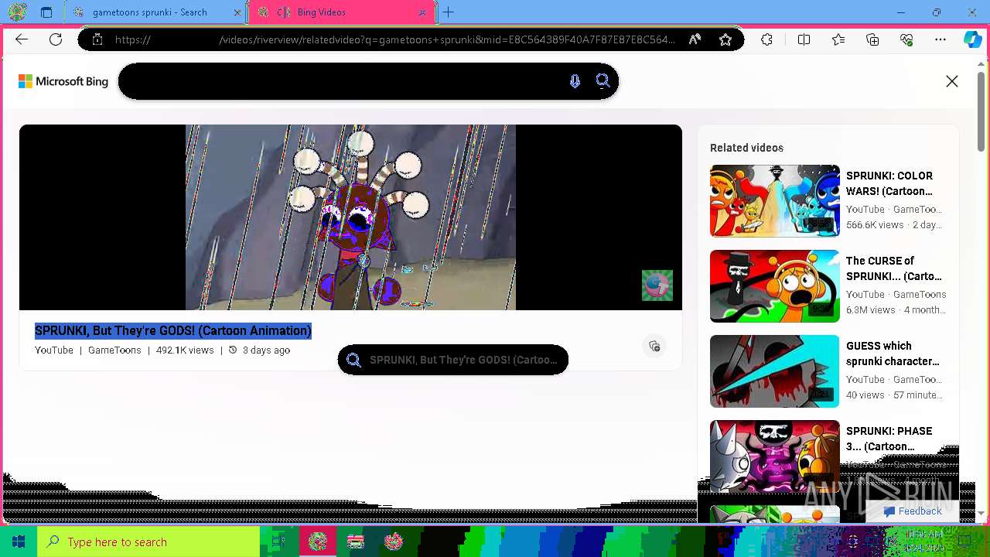Click the Bing search magnifier button
This screenshot has width=990, height=557.
(x=603, y=81)
